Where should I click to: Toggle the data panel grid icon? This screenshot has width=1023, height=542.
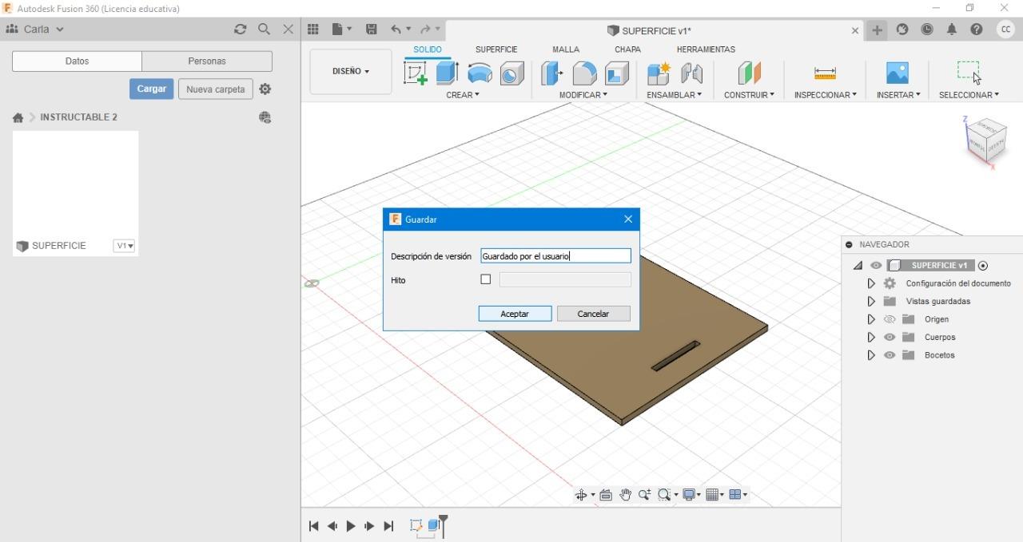pos(313,29)
